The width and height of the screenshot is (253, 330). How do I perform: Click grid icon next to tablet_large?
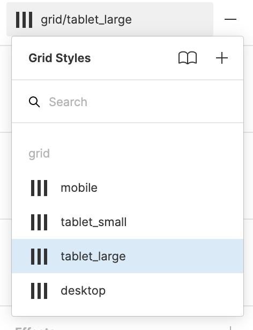pos(39,257)
